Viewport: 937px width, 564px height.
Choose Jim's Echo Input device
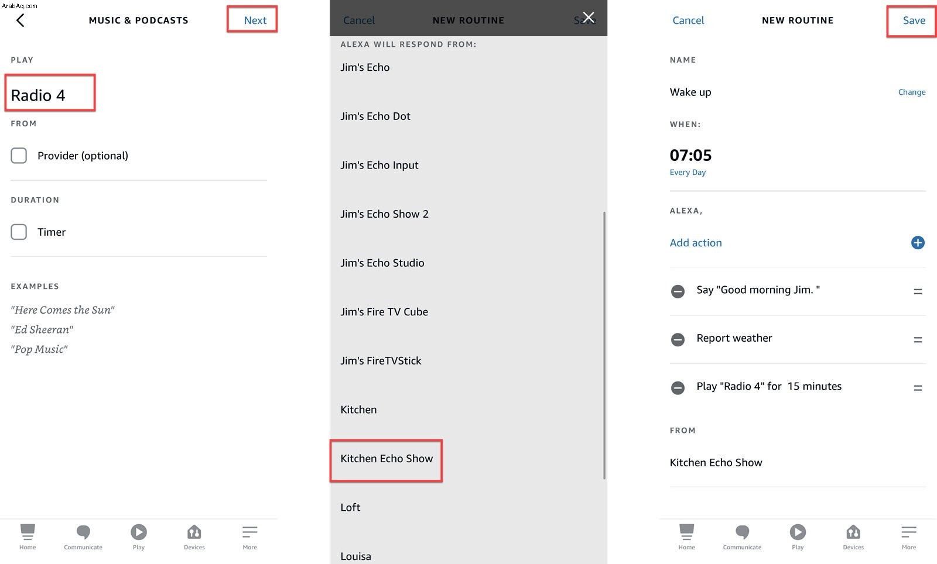379,165
